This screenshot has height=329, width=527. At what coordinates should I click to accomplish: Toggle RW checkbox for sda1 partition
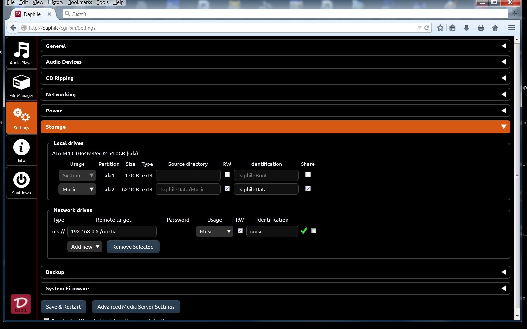(227, 175)
